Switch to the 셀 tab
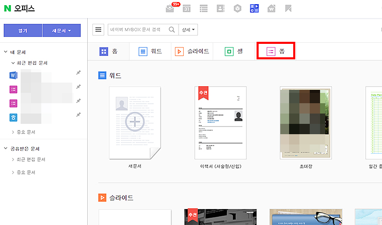The height and width of the screenshot is (225, 382). click(234, 52)
